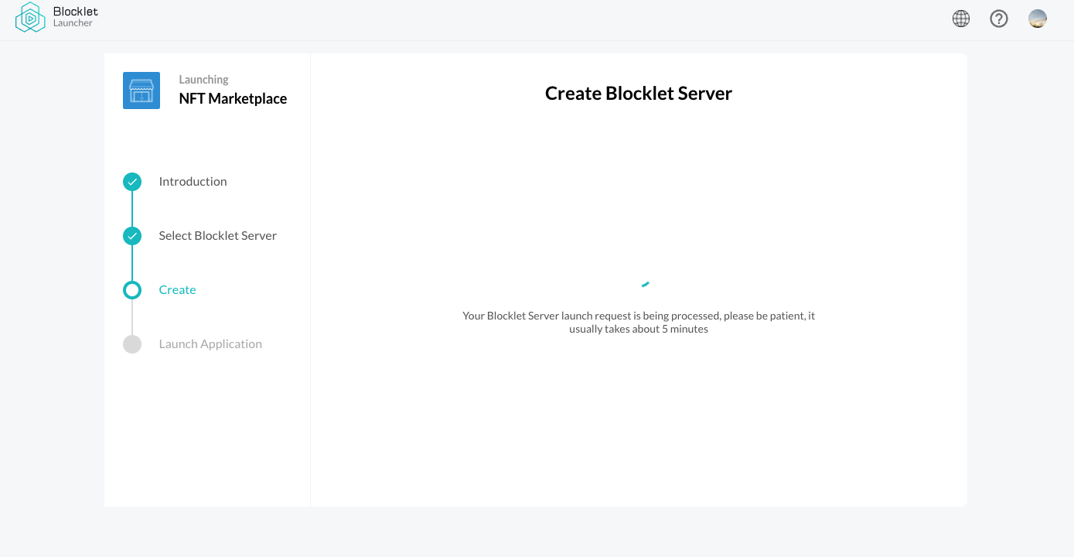The height and width of the screenshot is (557, 1074).
Task: Click the Introduction step checkmark icon
Action: pyautogui.click(x=132, y=181)
